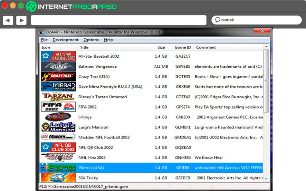Select the Batman: Vengeance banner icon

(58, 66)
